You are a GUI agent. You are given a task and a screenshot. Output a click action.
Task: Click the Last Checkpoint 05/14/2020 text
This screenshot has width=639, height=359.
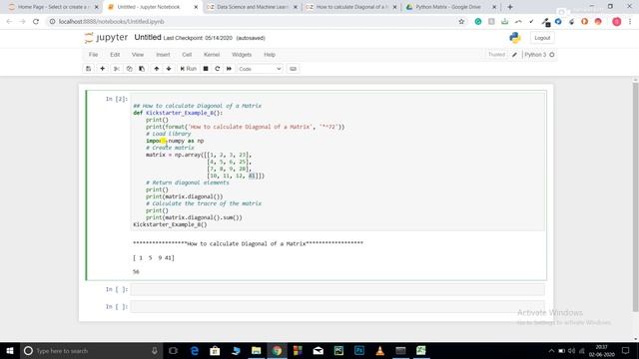198,38
